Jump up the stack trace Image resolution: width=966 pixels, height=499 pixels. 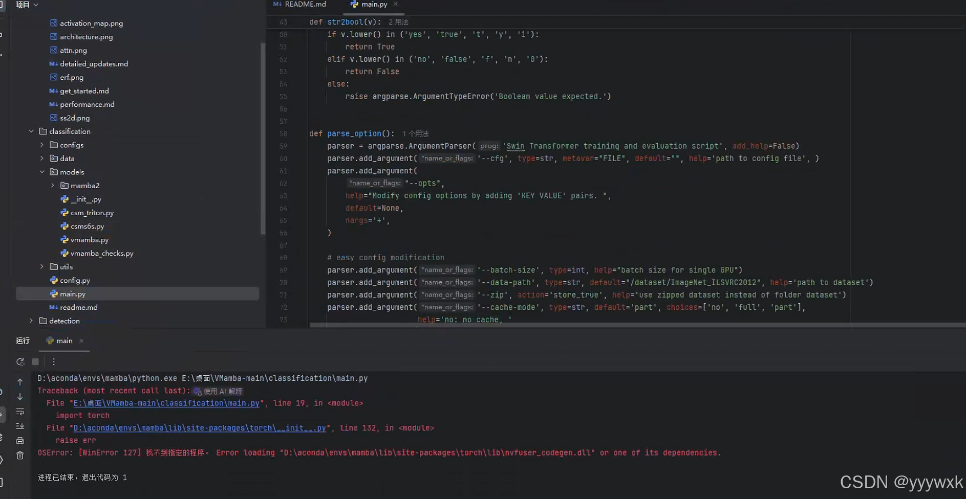(x=20, y=382)
